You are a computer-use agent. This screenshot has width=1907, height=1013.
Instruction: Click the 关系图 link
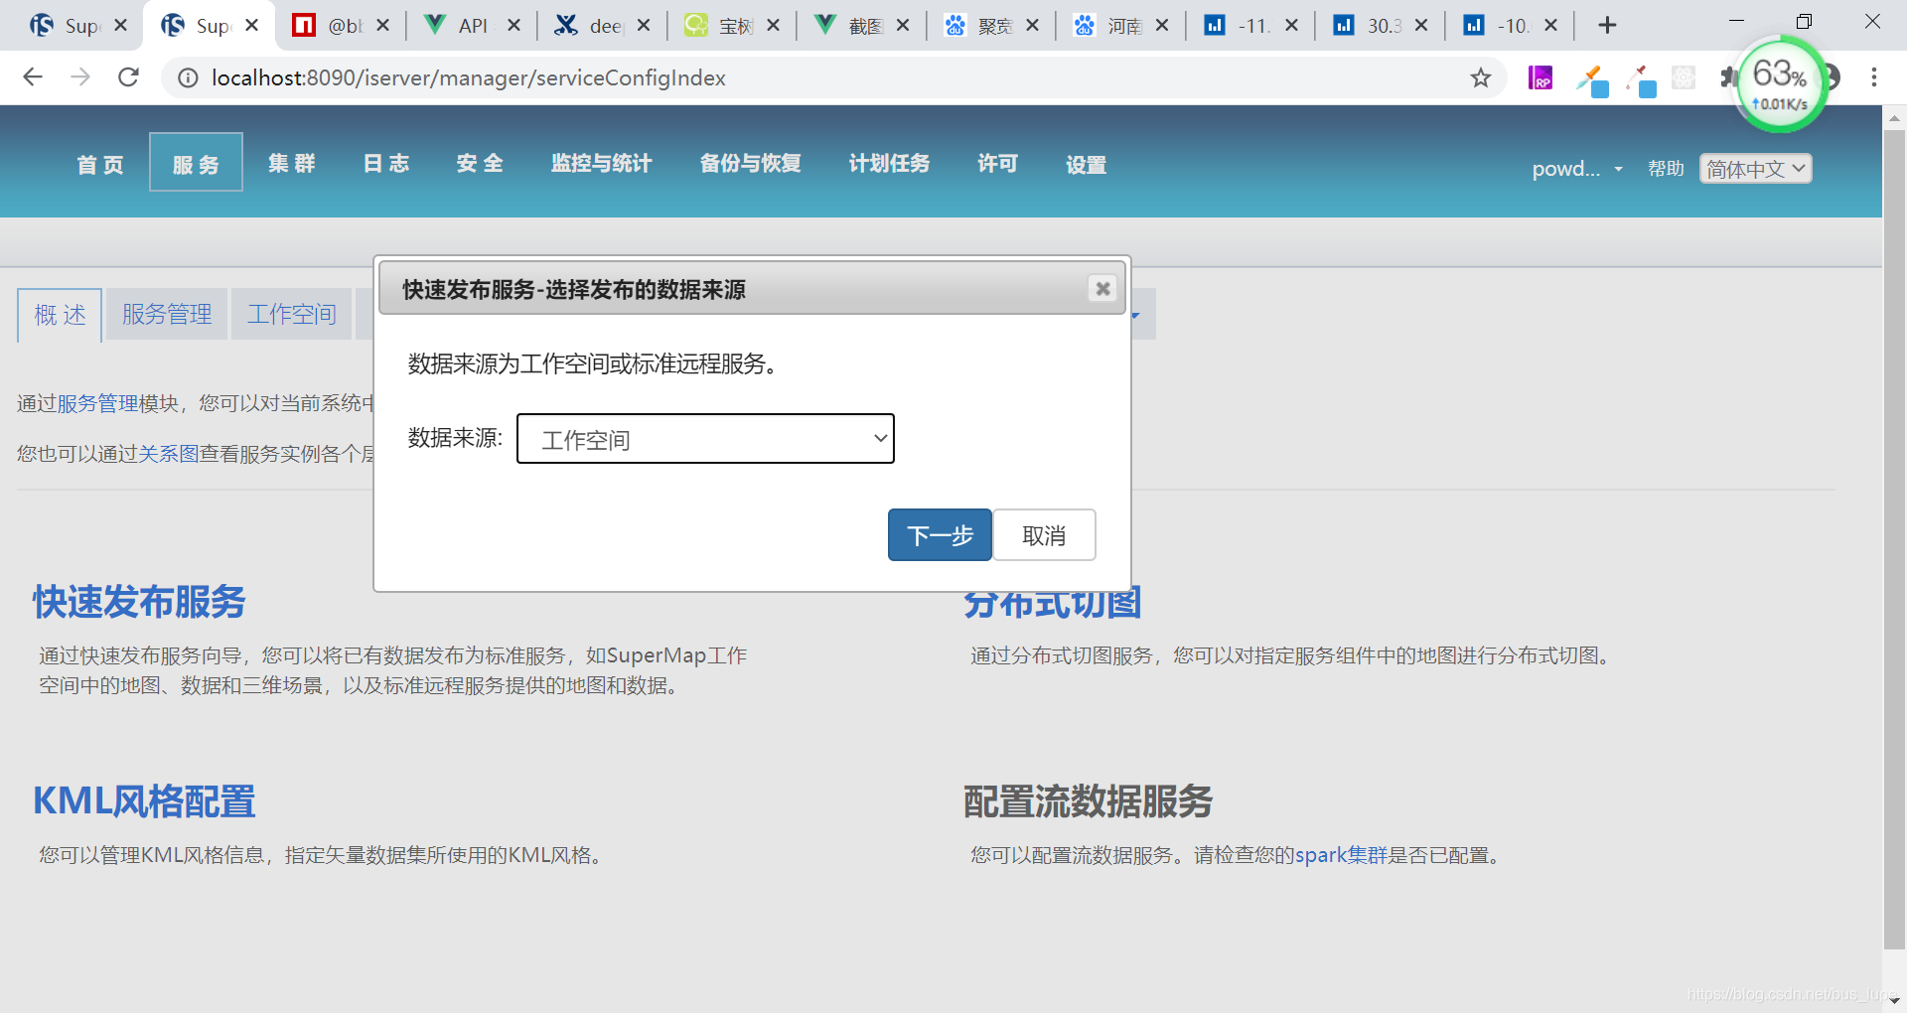169,454
